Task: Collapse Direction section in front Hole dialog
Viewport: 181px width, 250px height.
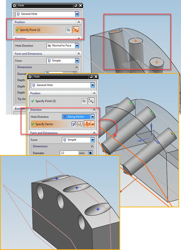Action: point(94,110)
